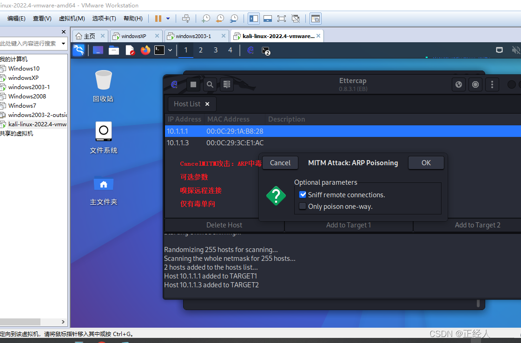Toggle the VMware library sidebar view icon
This screenshot has height=343, width=521.
click(x=254, y=19)
